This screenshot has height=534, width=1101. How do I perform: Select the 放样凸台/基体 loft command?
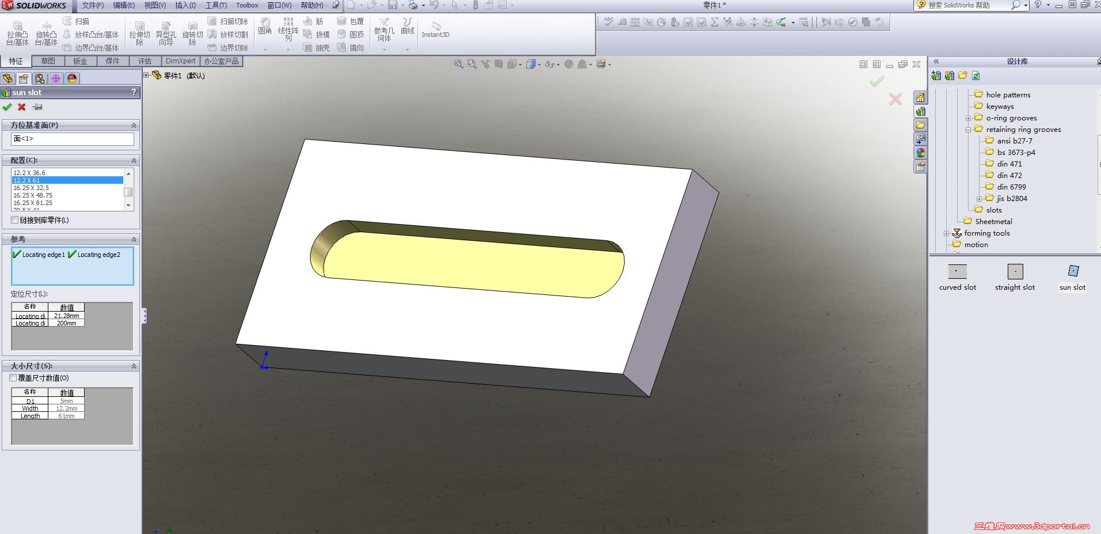click(x=90, y=35)
